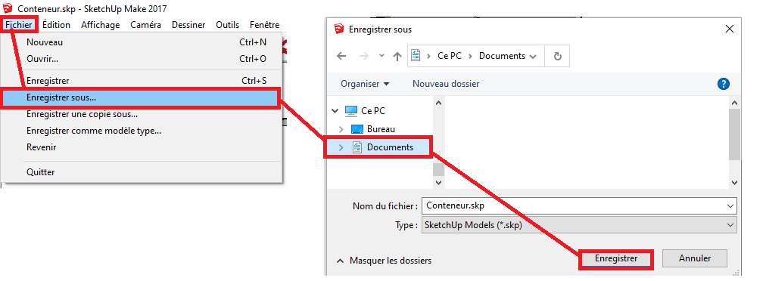
Task: Go up one folder level arrow
Action: (x=397, y=56)
